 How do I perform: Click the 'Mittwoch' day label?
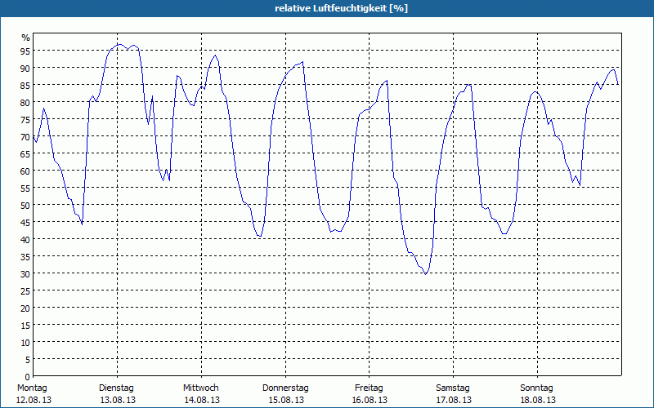(x=201, y=388)
